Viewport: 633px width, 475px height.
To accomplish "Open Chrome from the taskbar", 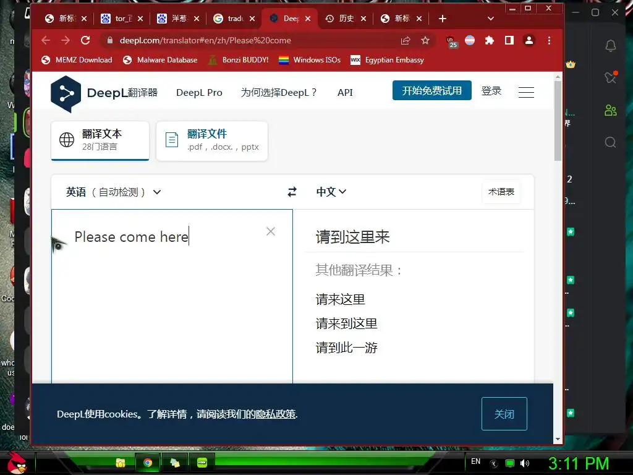I will point(148,463).
